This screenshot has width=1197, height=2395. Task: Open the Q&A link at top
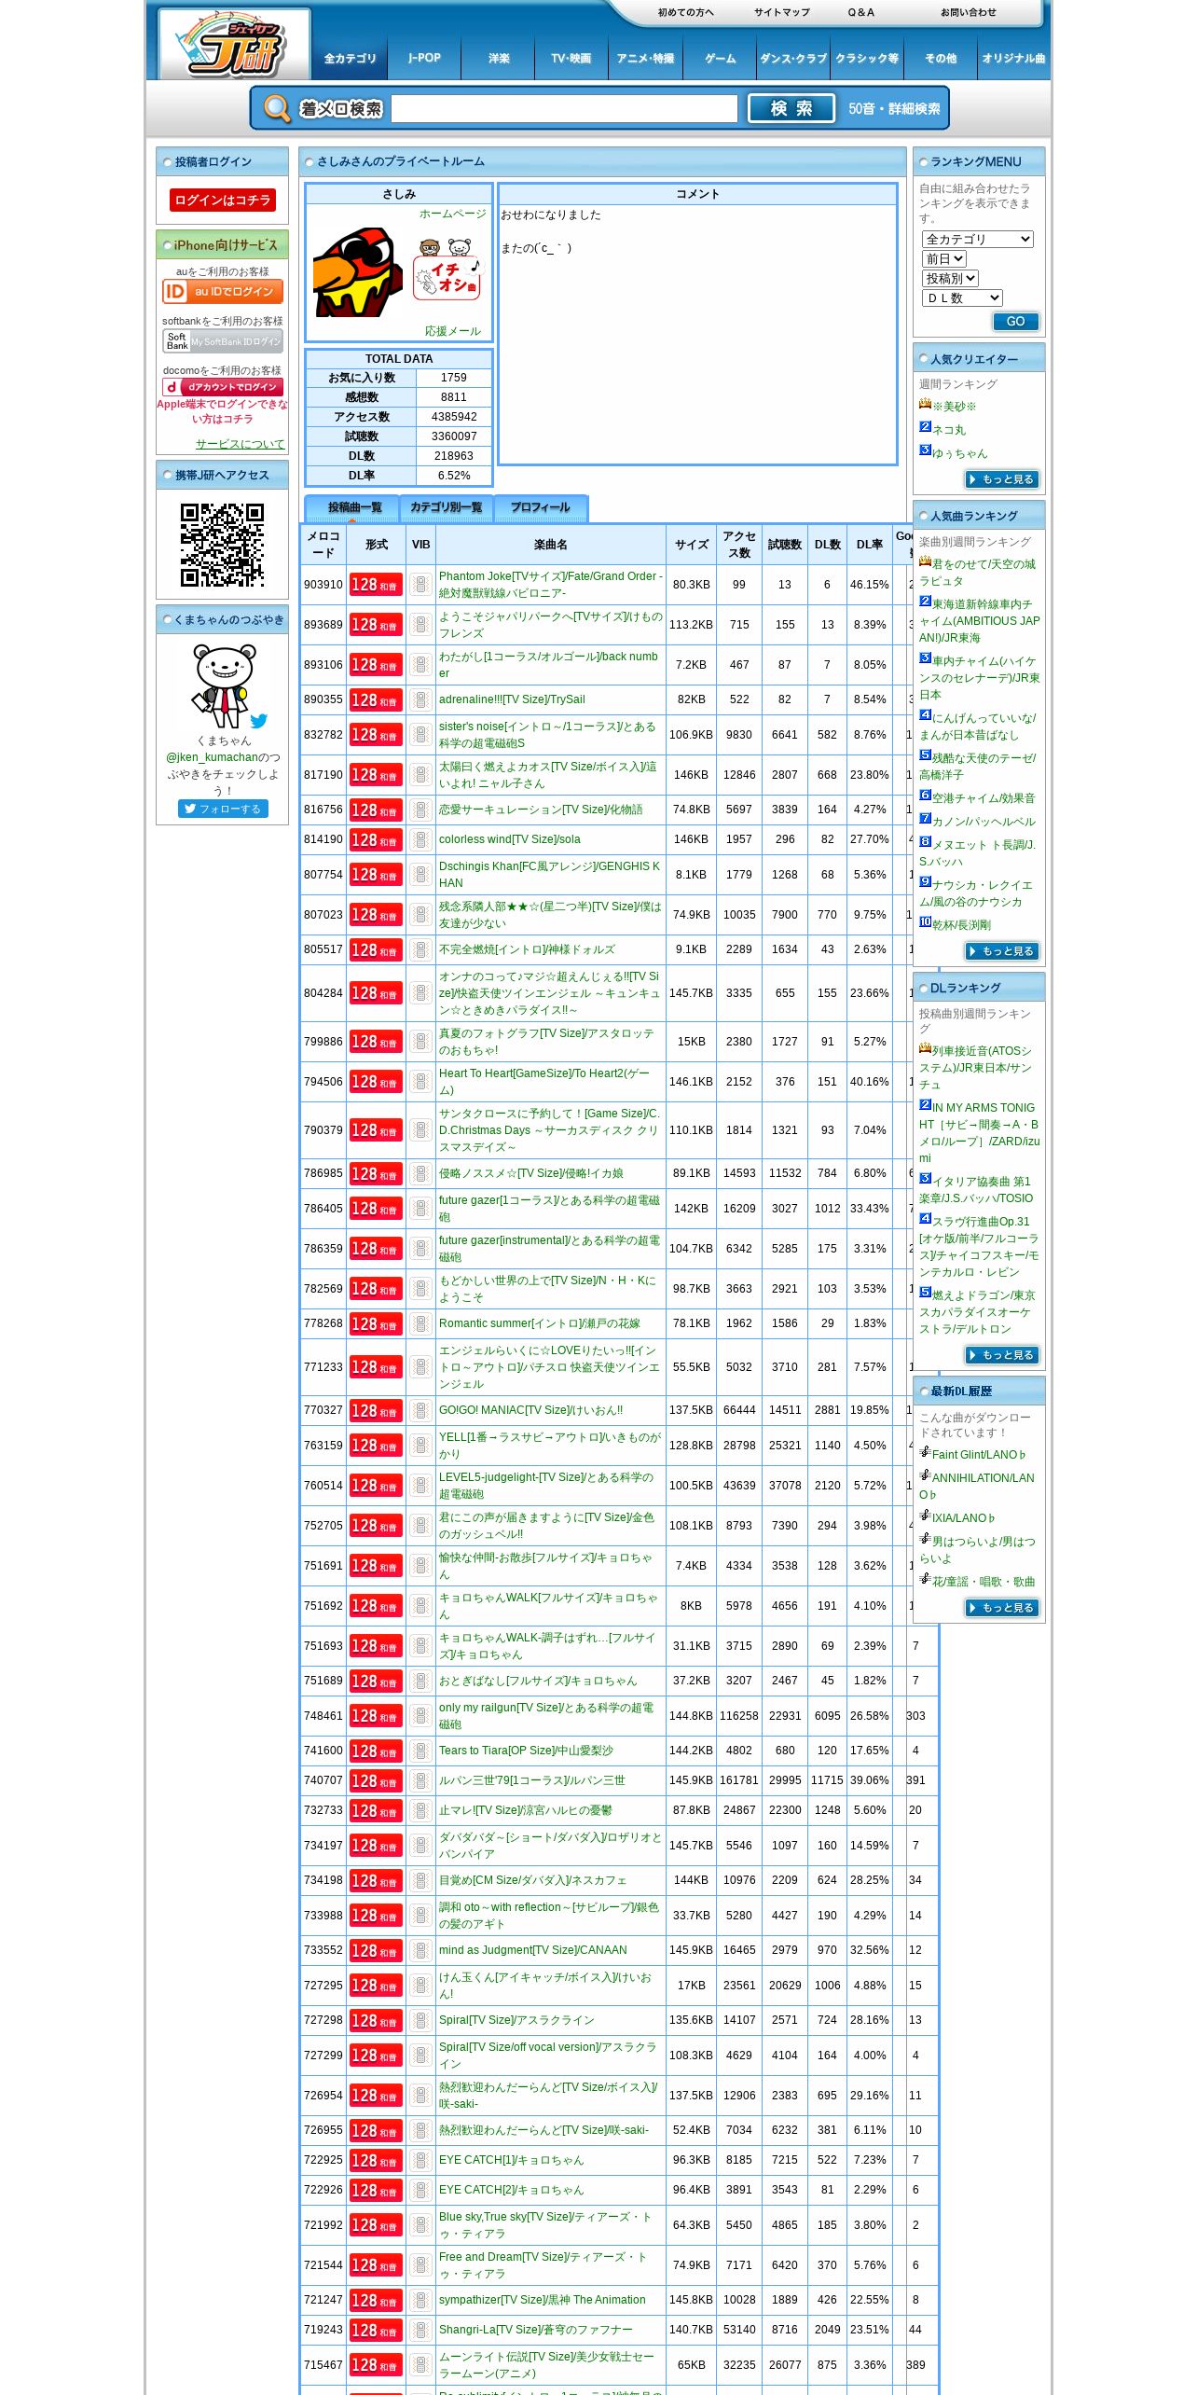click(860, 12)
